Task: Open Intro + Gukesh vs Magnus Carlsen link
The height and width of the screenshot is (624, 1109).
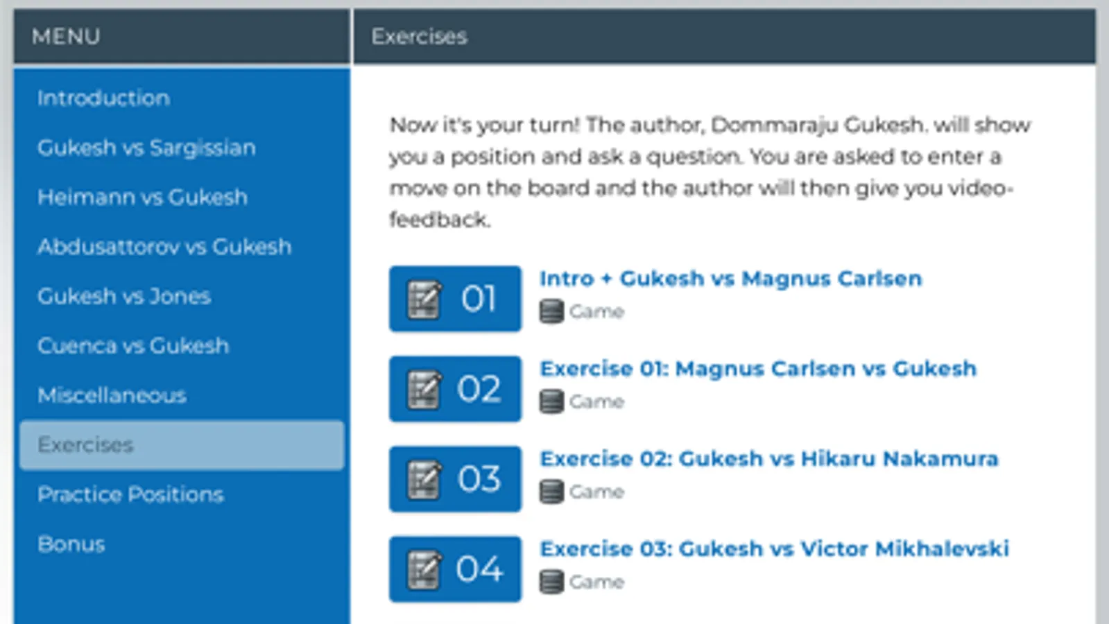Action: [x=731, y=279]
